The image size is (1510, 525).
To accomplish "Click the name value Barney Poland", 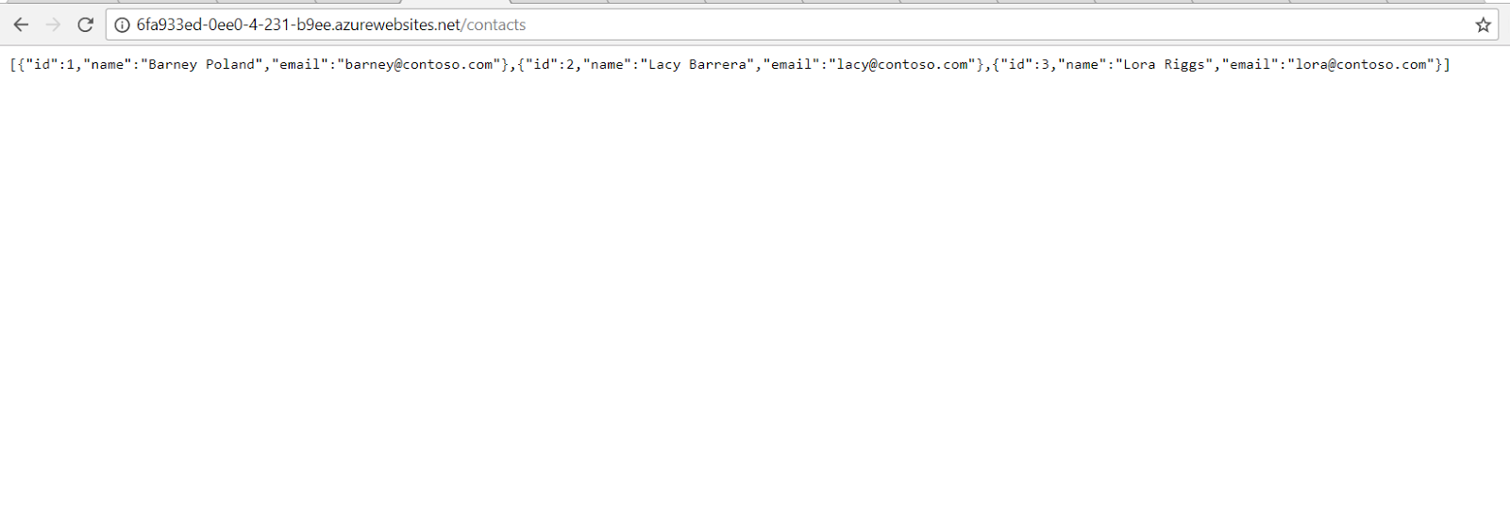I will click(x=202, y=64).
